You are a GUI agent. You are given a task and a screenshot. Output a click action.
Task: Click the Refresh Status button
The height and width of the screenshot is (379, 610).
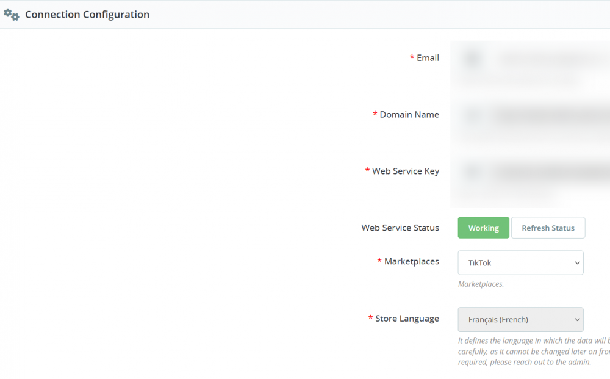[x=548, y=228]
